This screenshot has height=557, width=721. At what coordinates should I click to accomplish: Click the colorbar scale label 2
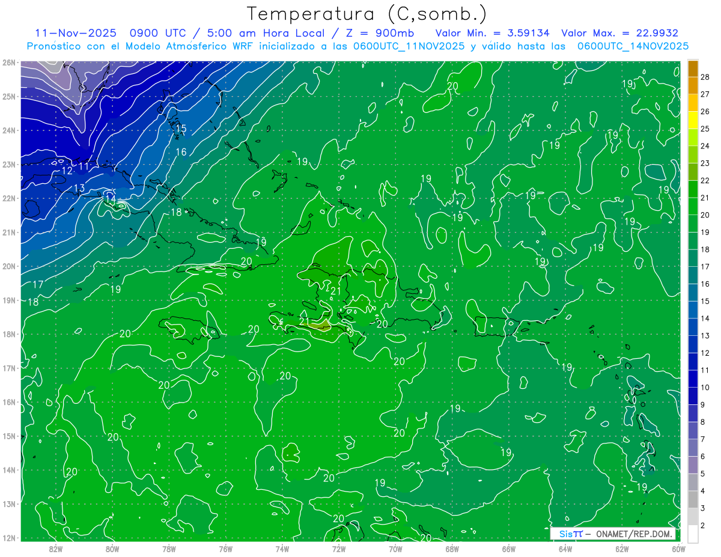click(703, 525)
